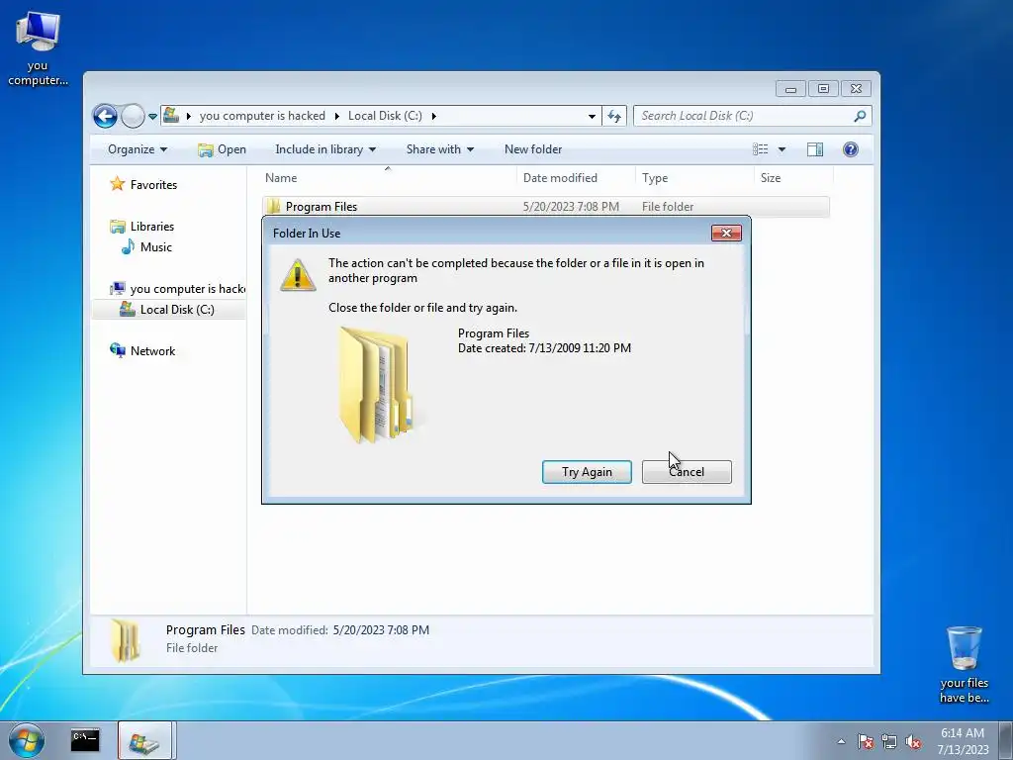
Task: Select the Program Files folder row
Action: 546,206
